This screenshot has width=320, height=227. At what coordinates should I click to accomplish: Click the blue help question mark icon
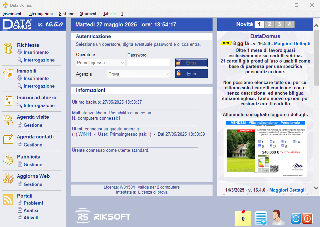click(x=296, y=219)
